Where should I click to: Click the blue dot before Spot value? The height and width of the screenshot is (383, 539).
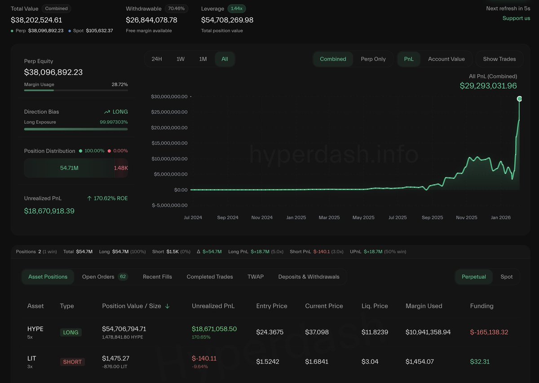click(70, 31)
